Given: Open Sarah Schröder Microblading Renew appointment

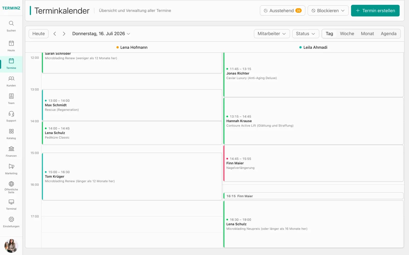Looking at the screenshot, I should [x=132, y=63].
